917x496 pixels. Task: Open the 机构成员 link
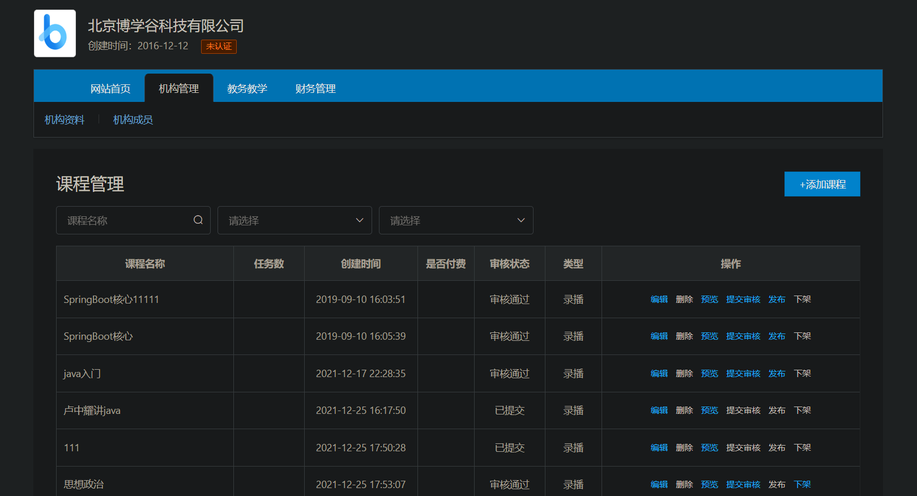(133, 119)
